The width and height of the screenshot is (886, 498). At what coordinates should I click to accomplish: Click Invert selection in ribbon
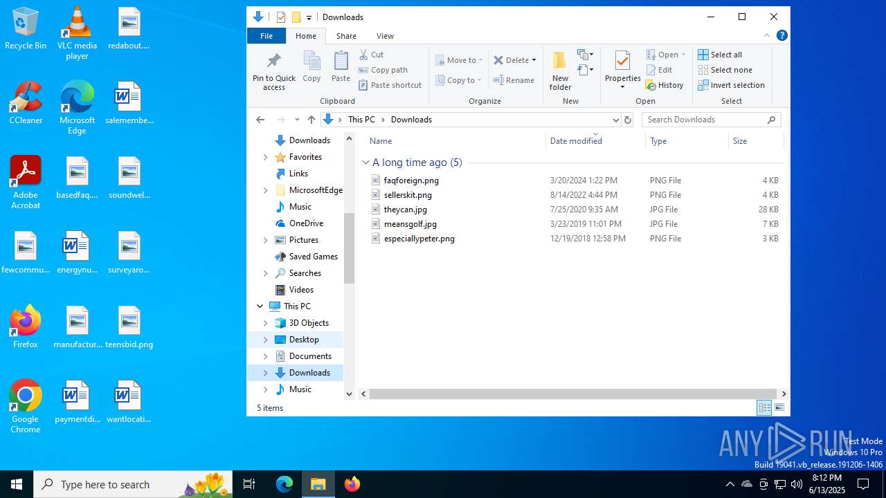coord(731,85)
